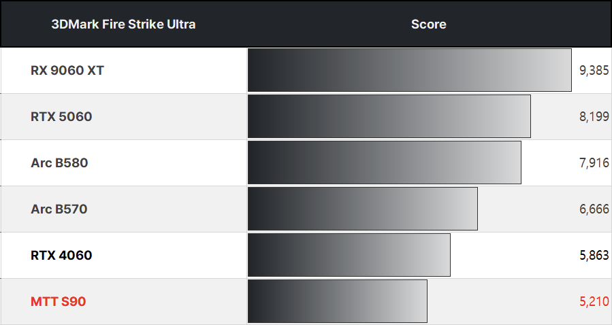Select the 6,666 score value
Image resolution: width=612 pixels, height=325 pixels.
[x=594, y=209]
